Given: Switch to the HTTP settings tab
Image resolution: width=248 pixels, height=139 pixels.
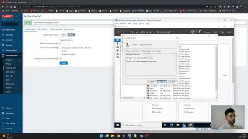Looking at the screenshot, I should (42, 29).
